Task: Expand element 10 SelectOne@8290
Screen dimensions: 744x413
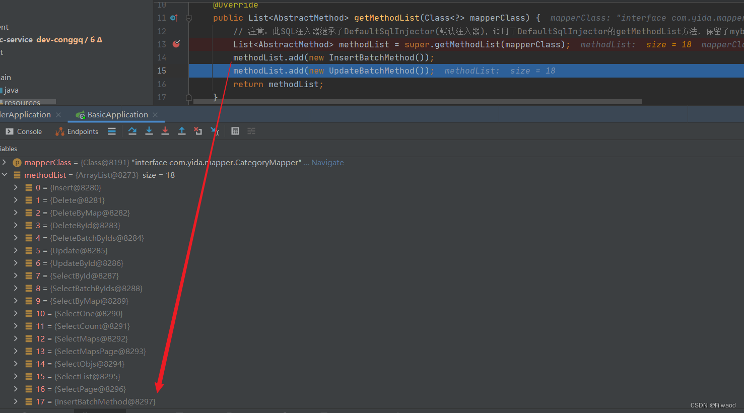Action: 16,313
